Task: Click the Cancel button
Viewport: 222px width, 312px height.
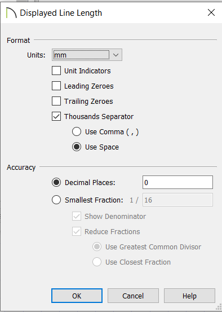Action: pos(133,296)
